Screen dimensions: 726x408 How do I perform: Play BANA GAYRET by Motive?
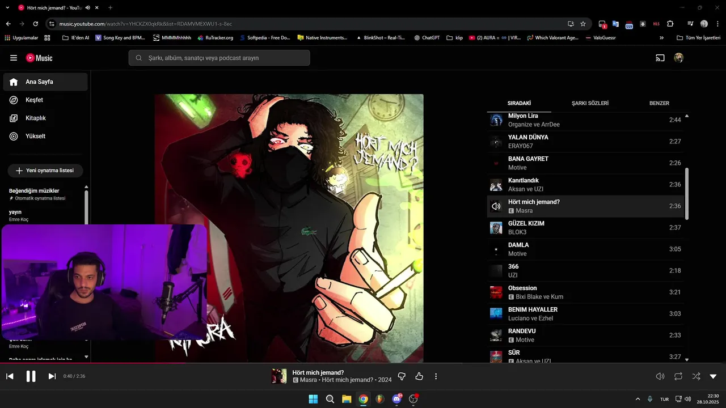(585, 163)
